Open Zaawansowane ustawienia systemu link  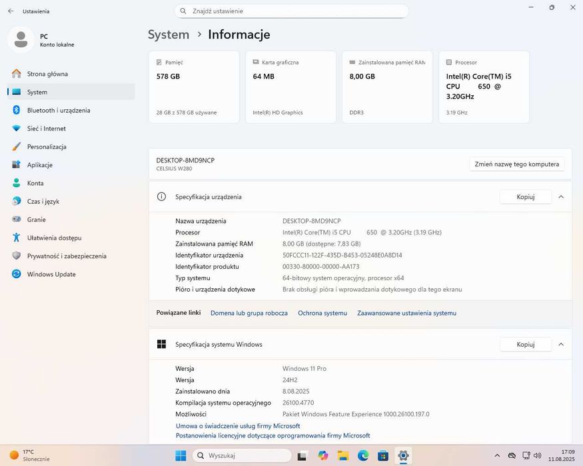(x=406, y=313)
